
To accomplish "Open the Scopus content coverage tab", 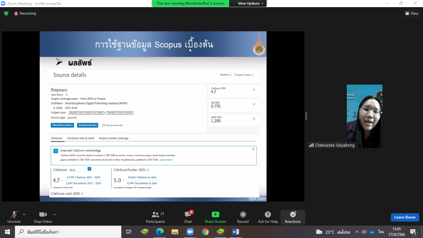I will click(114, 138).
